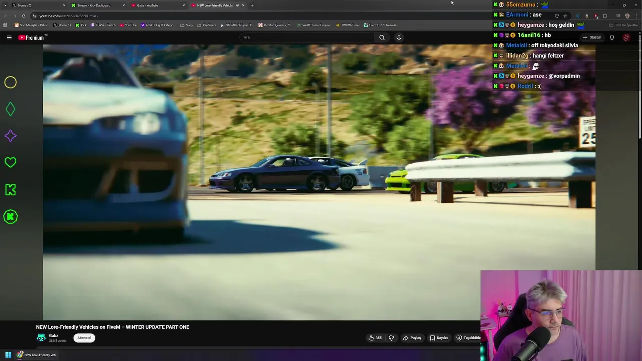The height and width of the screenshot is (361, 642).
Task: Open the site information icon in address bar
Action: (x=34, y=16)
